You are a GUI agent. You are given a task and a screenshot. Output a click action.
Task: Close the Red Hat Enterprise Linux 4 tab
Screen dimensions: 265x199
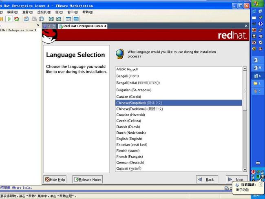246,26
